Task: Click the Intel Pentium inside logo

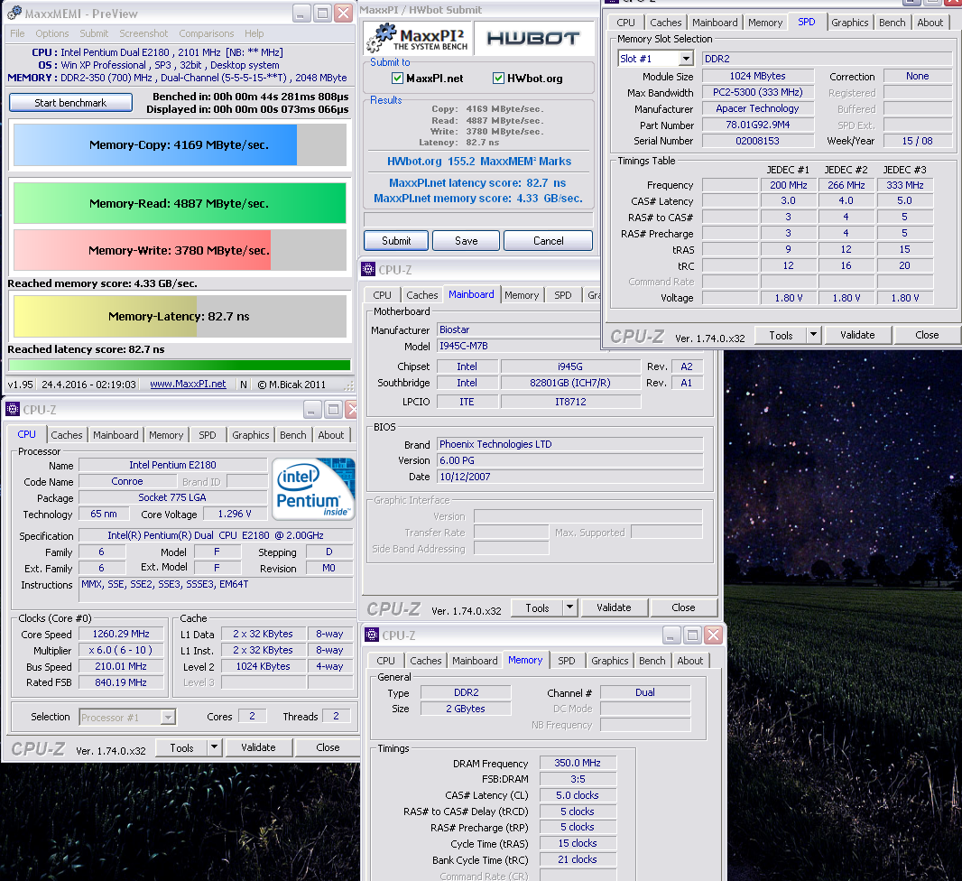Action: coord(313,489)
